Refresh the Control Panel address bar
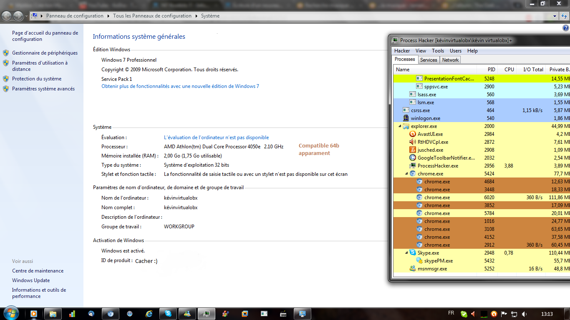 (564, 16)
